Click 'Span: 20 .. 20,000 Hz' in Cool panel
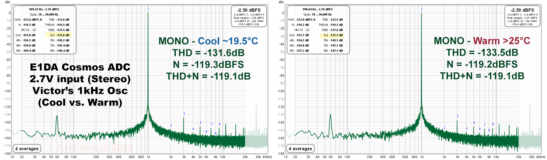547x160 pixels. pyautogui.click(x=44, y=14)
